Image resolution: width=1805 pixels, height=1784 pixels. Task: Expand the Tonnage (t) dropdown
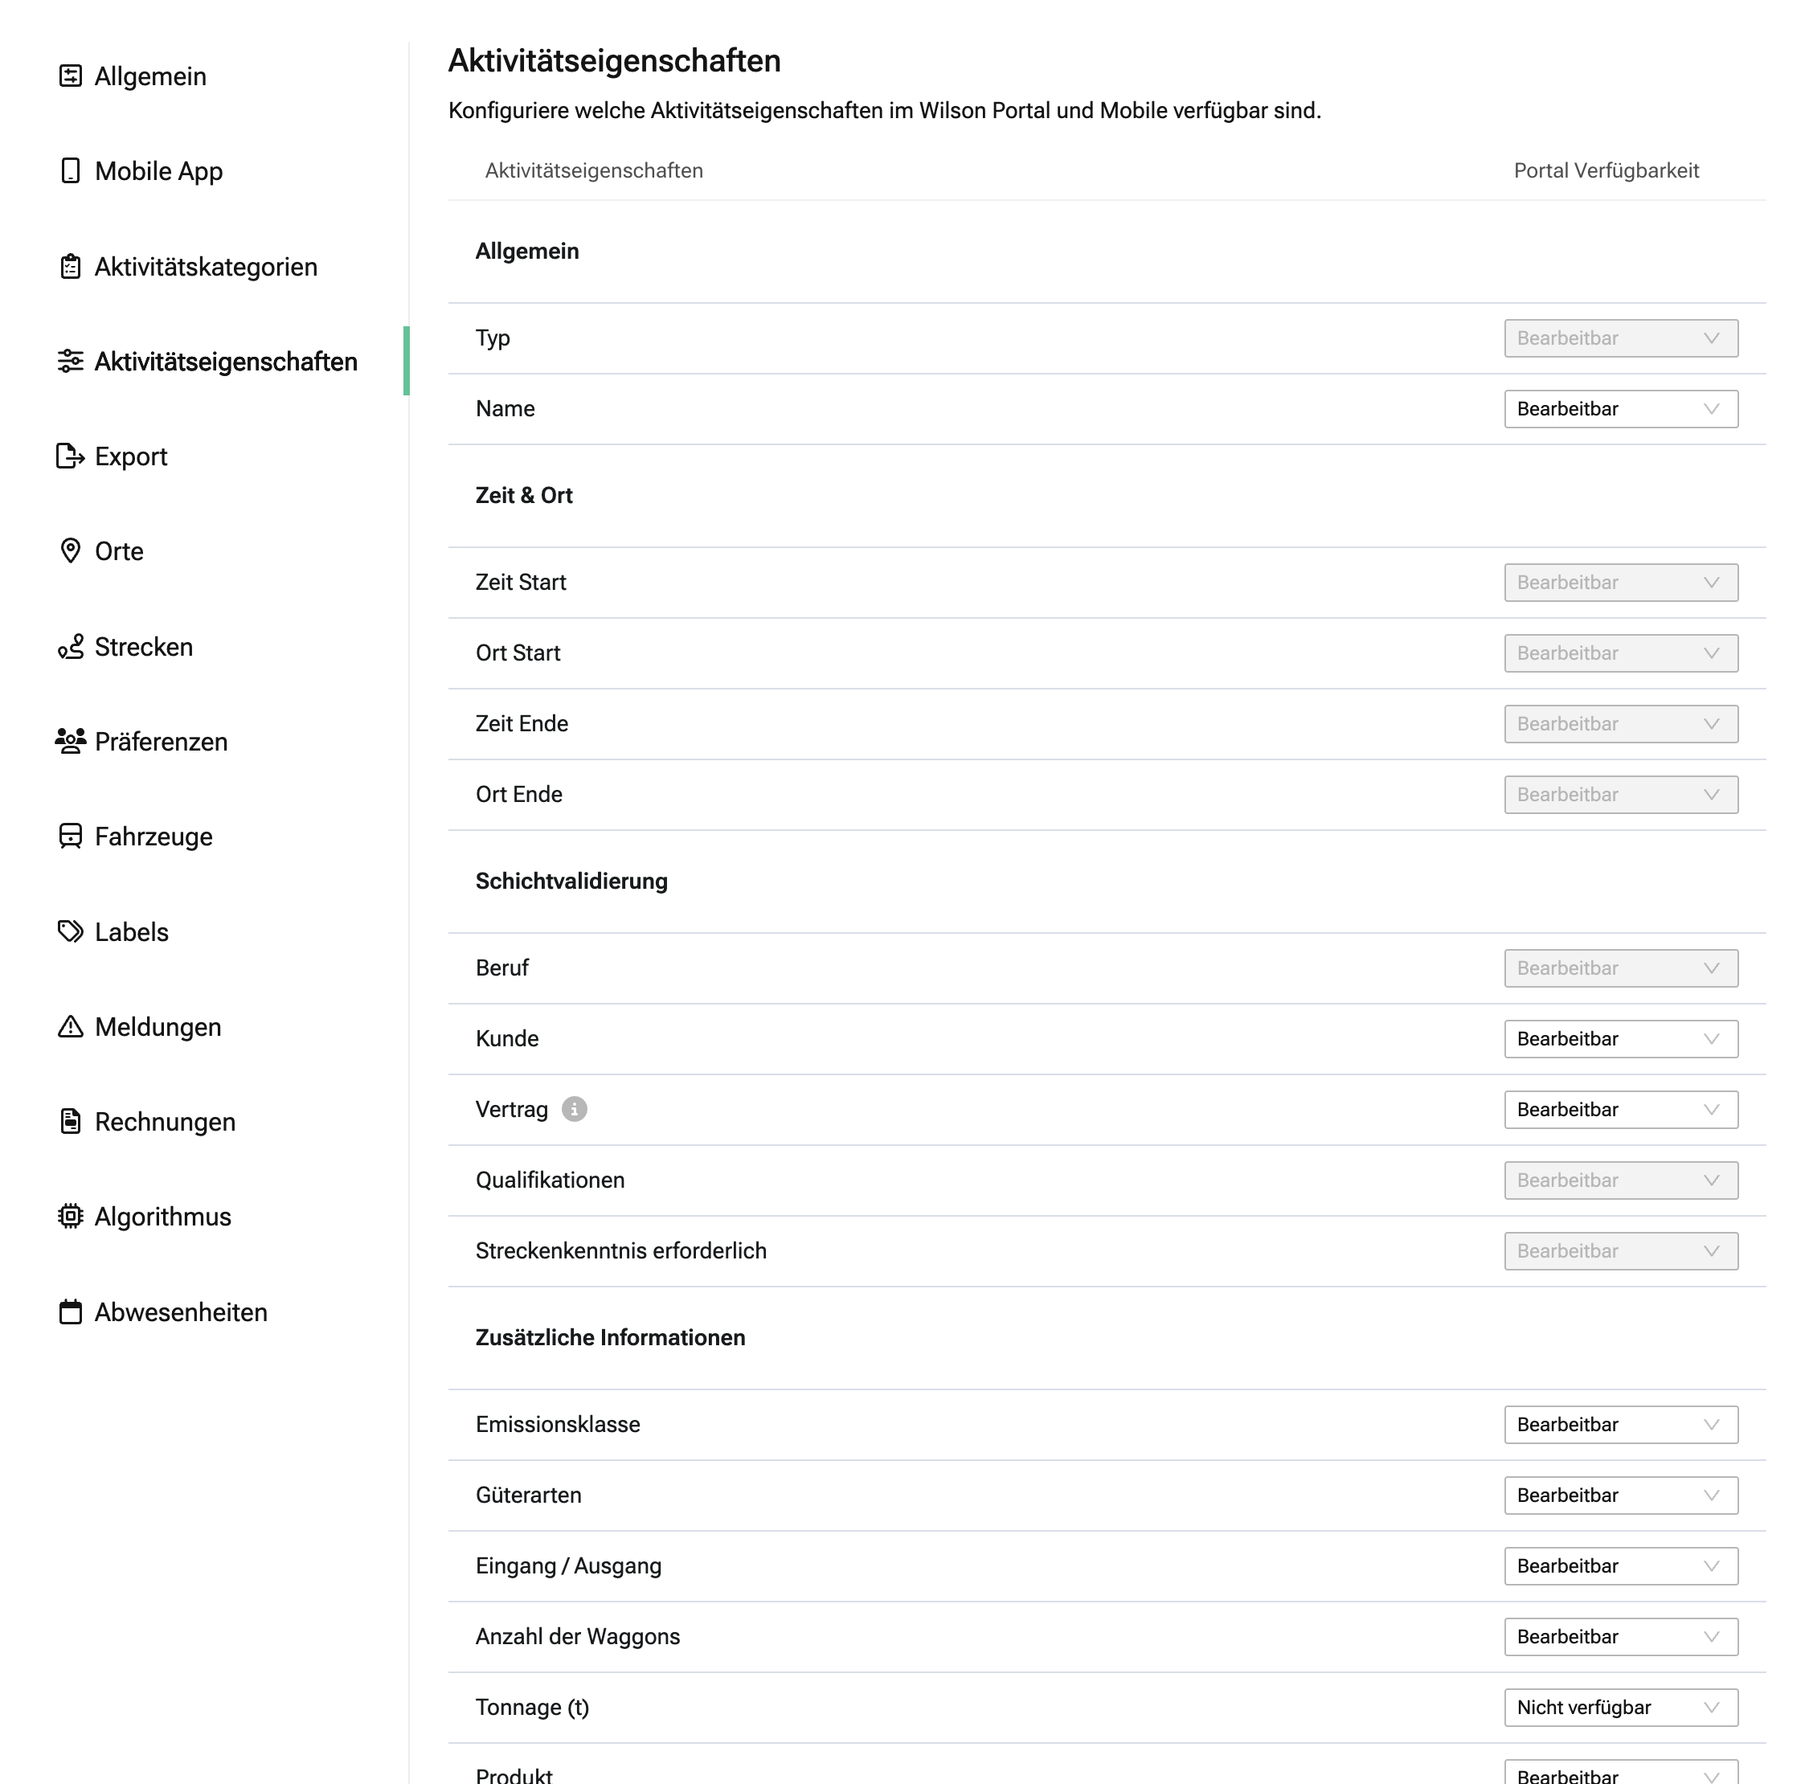[1620, 1708]
